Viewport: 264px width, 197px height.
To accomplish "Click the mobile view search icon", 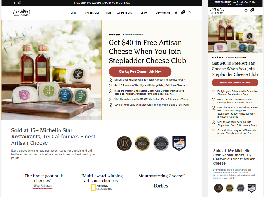I will (246, 11).
